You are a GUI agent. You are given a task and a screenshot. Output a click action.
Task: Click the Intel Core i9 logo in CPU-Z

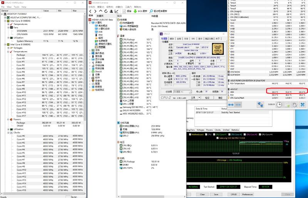218,49
